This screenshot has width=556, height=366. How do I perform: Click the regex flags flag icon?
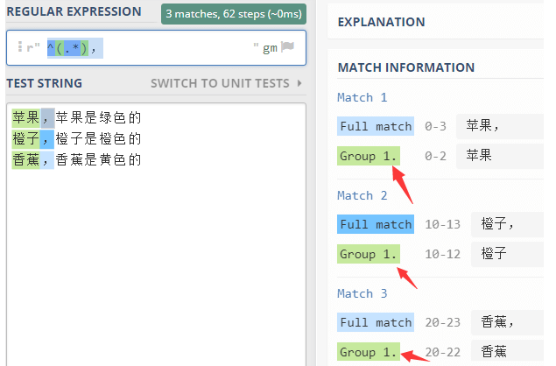(x=287, y=48)
